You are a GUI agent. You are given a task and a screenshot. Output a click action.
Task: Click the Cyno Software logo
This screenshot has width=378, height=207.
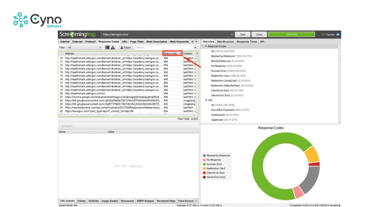tap(37, 20)
